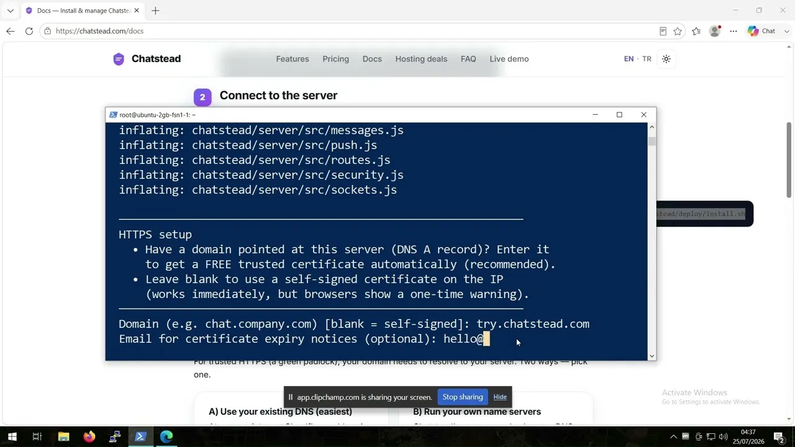The width and height of the screenshot is (795, 447).
Task: Click the 'HTTPS setup' line in terminal
Action: click(x=155, y=235)
